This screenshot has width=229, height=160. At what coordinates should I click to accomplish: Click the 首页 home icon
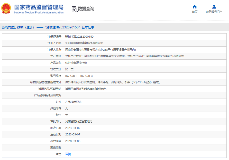click(195, 7)
